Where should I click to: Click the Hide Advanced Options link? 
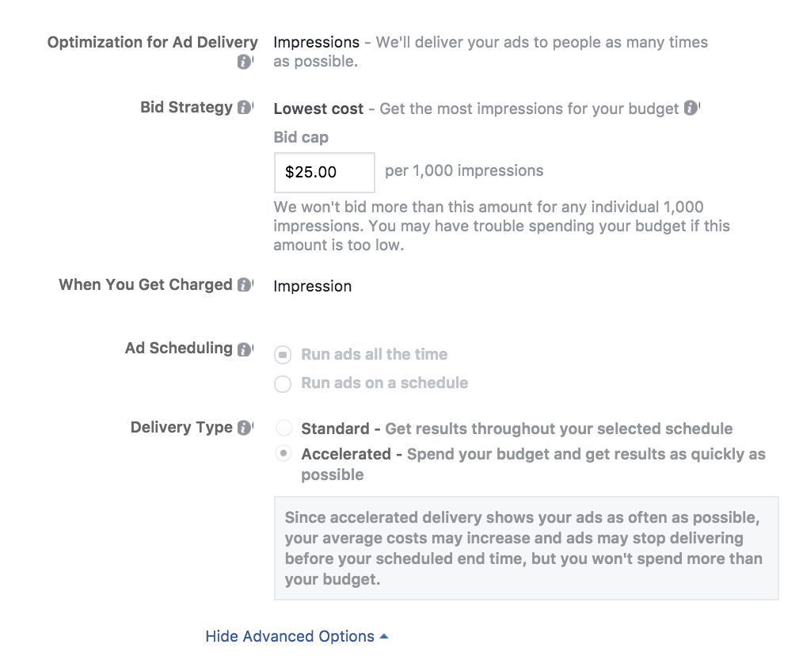pos(290,637)
